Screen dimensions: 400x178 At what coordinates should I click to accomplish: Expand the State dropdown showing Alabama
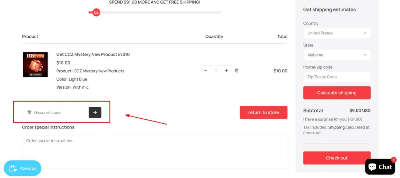tap(337, 55)
